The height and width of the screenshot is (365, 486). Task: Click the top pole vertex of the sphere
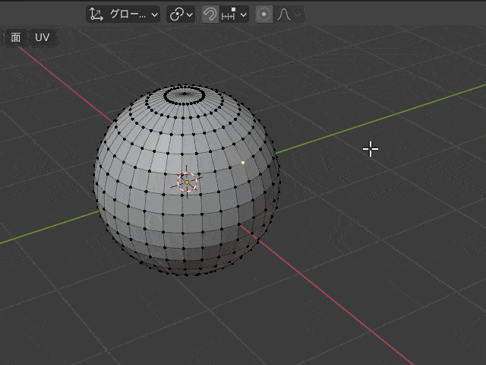pyautogui.click(x=185, y=94)
